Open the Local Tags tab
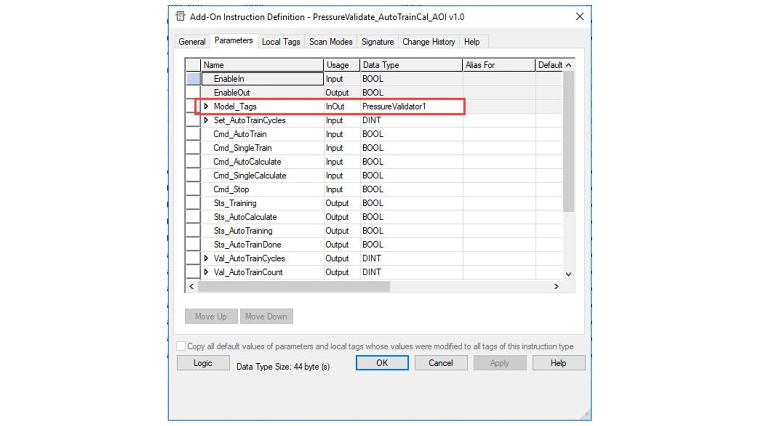Screen dimensions: 777x426 click(281, 42)
